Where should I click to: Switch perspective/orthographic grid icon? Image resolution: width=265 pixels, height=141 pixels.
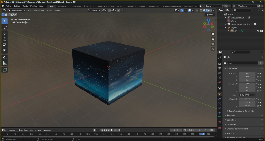coord(213,49)
